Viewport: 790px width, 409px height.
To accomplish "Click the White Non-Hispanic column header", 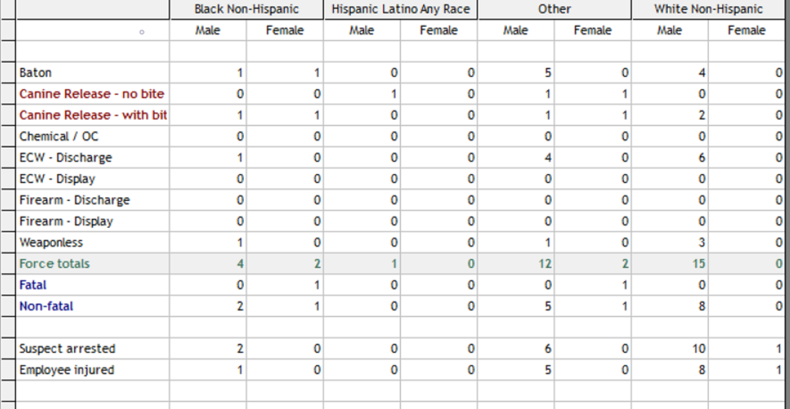I will tap(708, 9).
